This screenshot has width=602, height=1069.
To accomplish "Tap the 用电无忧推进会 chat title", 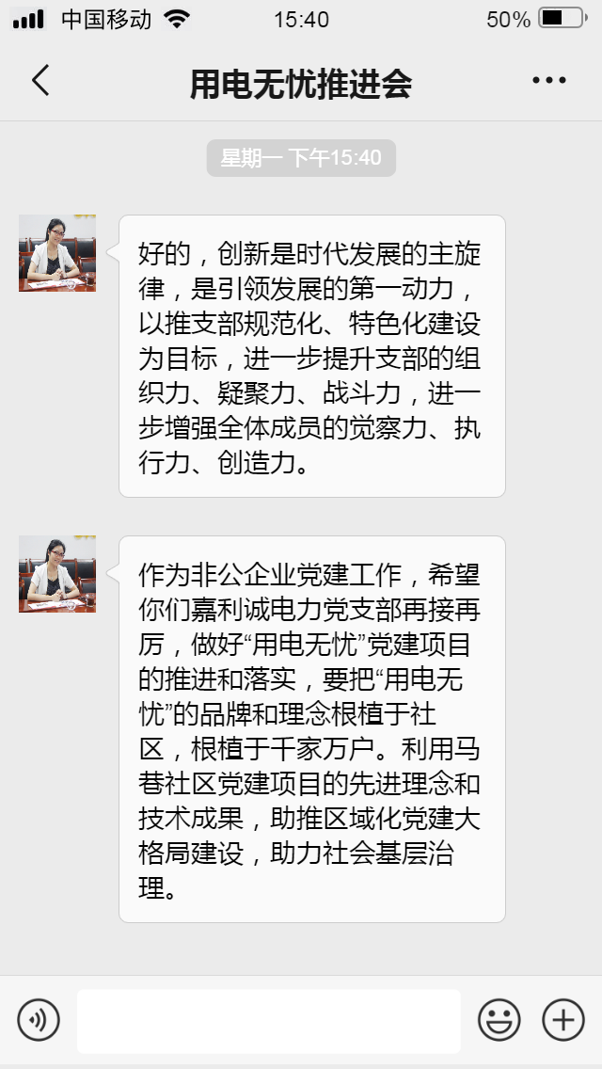I will coord(301,83).
